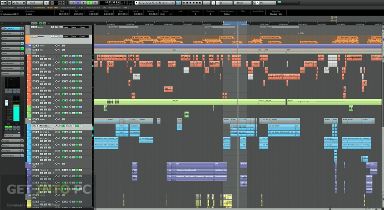The width and height of the screenshot is (384, 210).
Task: Select the Play speaker tool
Action: pyautogui.click(x=173, y=3)
